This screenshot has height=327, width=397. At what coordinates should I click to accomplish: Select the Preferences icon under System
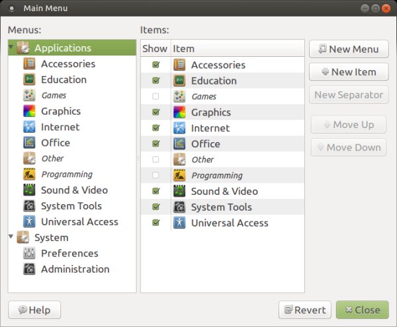[x=29, y=254]
